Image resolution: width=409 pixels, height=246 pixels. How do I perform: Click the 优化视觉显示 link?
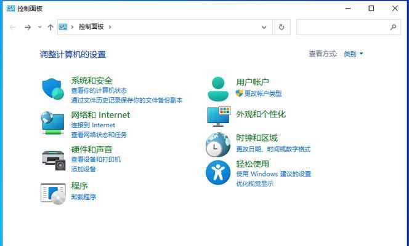pos(254,183)
